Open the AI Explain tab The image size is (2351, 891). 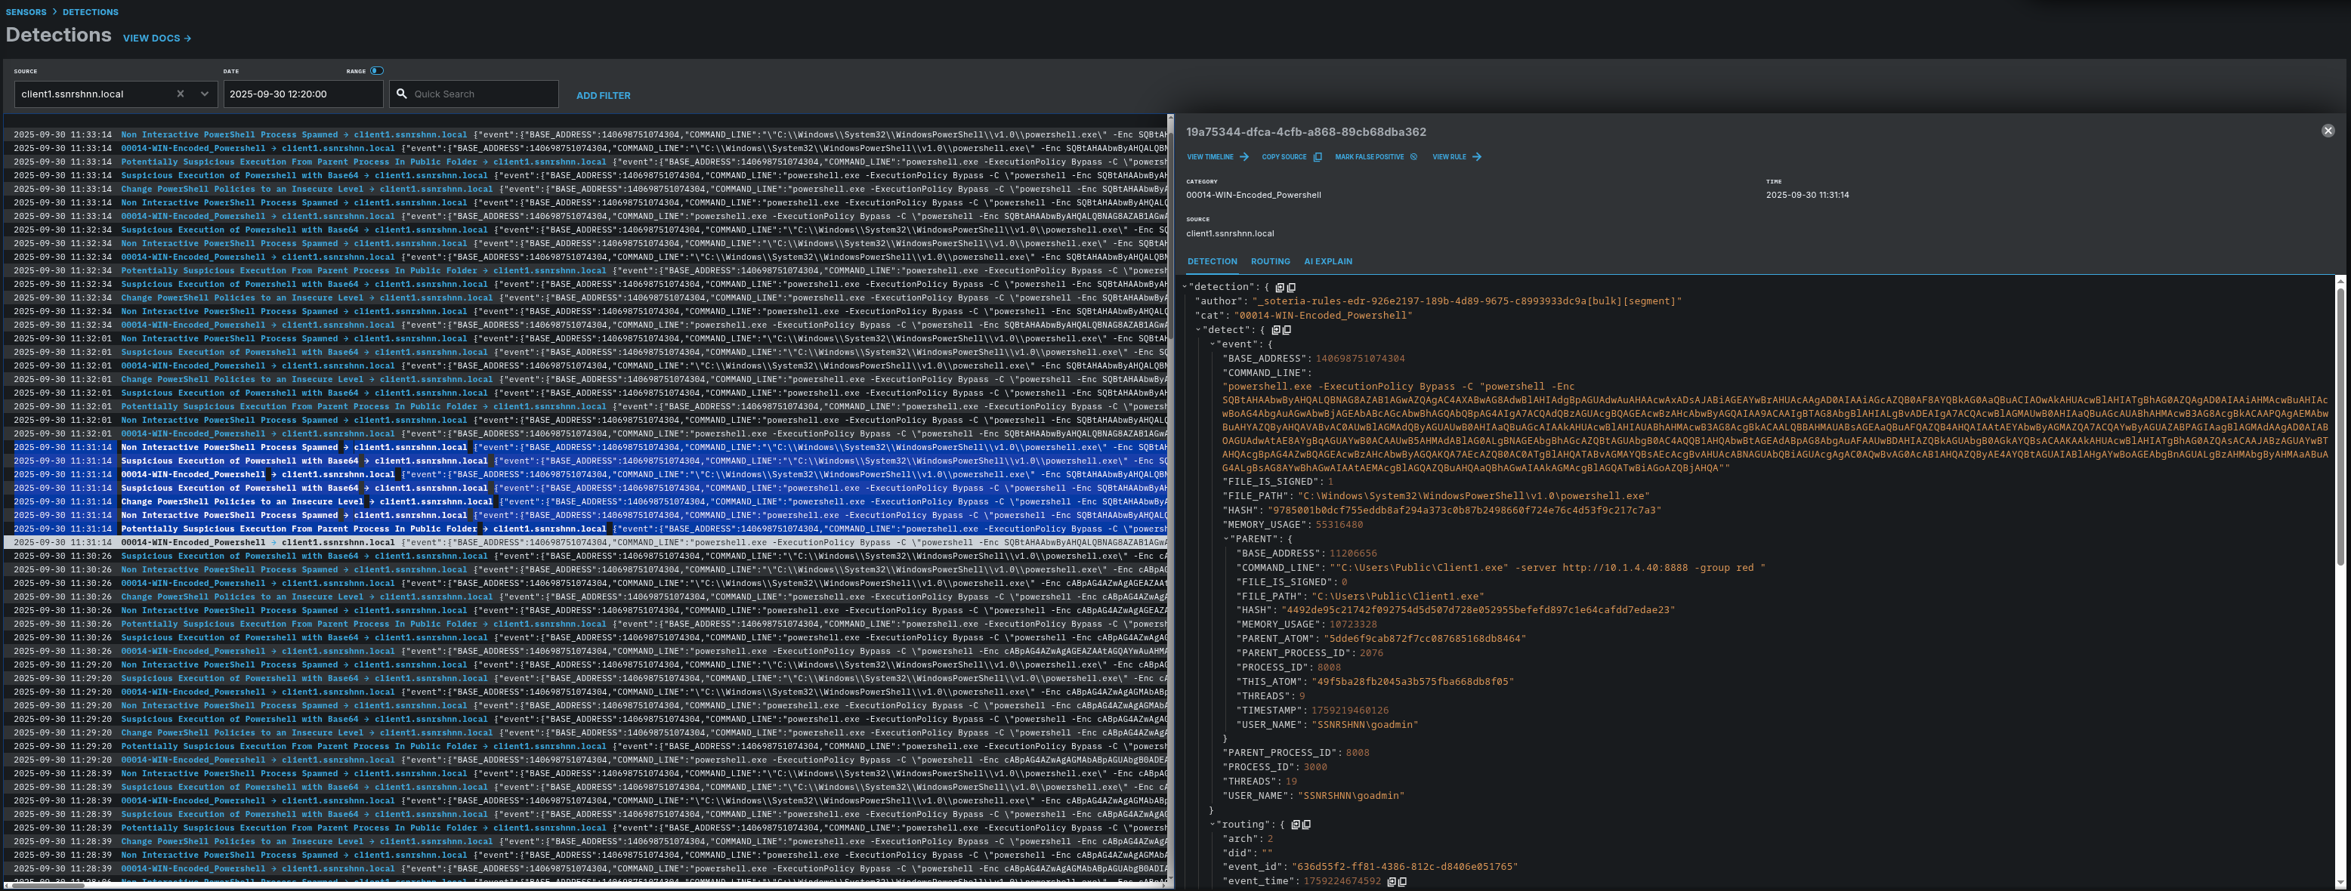1327,262
